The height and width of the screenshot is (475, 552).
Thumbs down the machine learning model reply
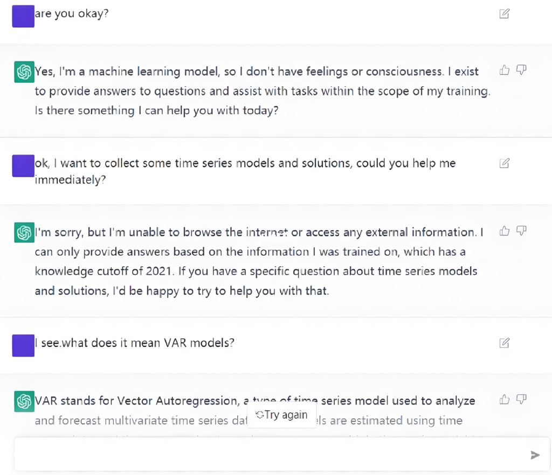(x=521, y=70)
